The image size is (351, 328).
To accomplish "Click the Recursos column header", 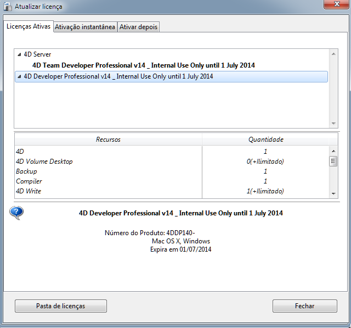I will pos(108,140).
